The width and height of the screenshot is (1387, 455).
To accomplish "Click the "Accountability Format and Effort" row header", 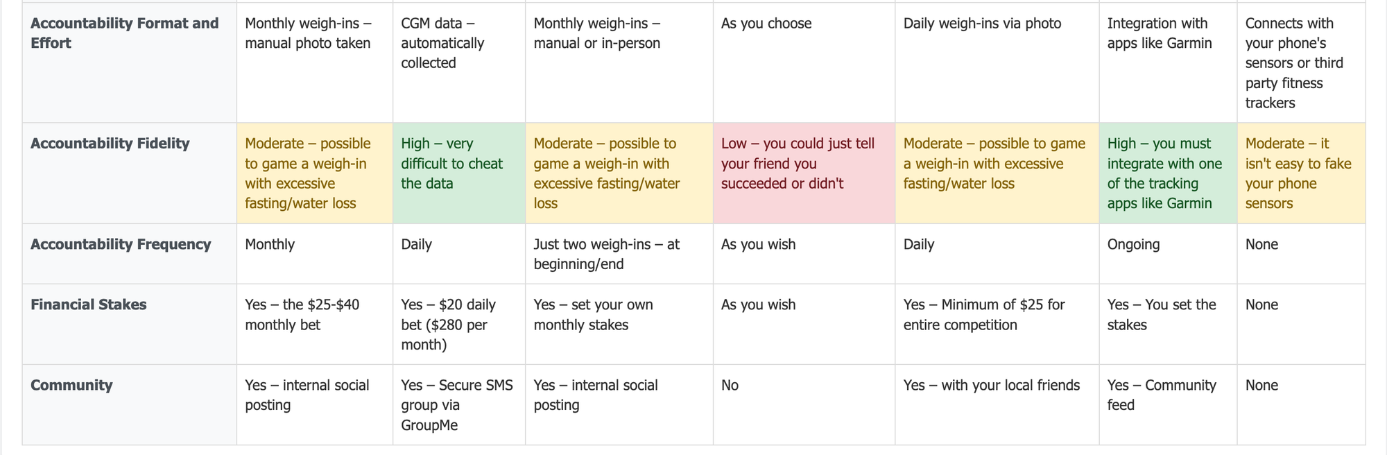I will 125,33.
